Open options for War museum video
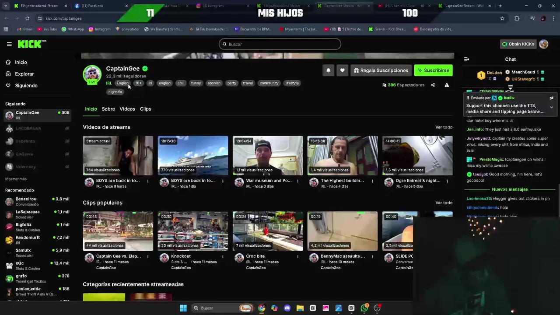This screenshot has width=560, height=315. pyautogui.click(x=297, y=181)
